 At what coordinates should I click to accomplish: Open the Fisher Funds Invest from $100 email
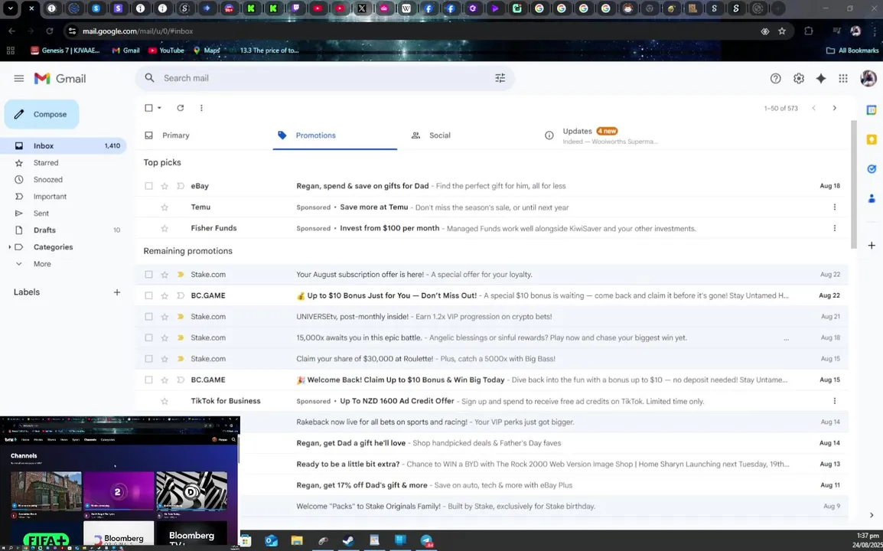492,228
